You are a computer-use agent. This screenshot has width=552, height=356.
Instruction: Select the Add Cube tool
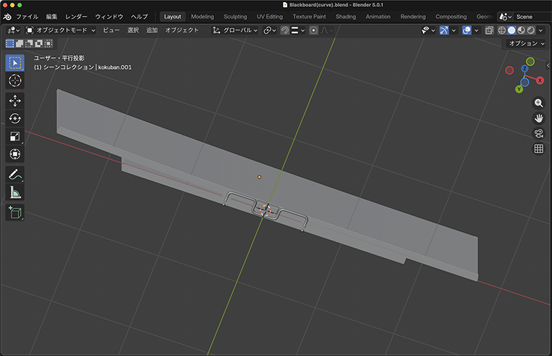pos(14,212)
